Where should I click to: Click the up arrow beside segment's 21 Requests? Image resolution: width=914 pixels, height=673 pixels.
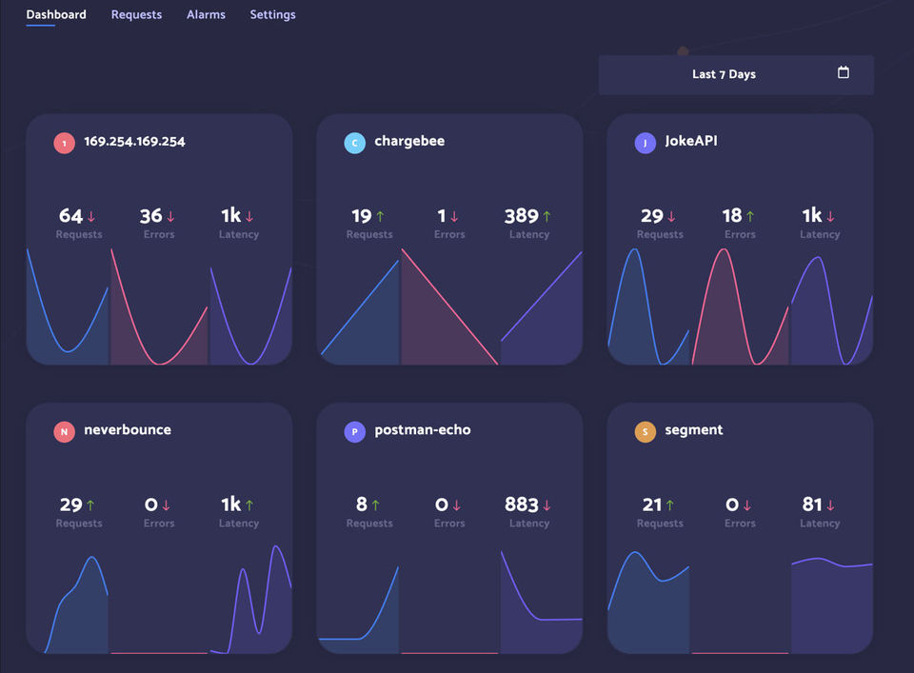pyautogui.click(x=669, y=505)
